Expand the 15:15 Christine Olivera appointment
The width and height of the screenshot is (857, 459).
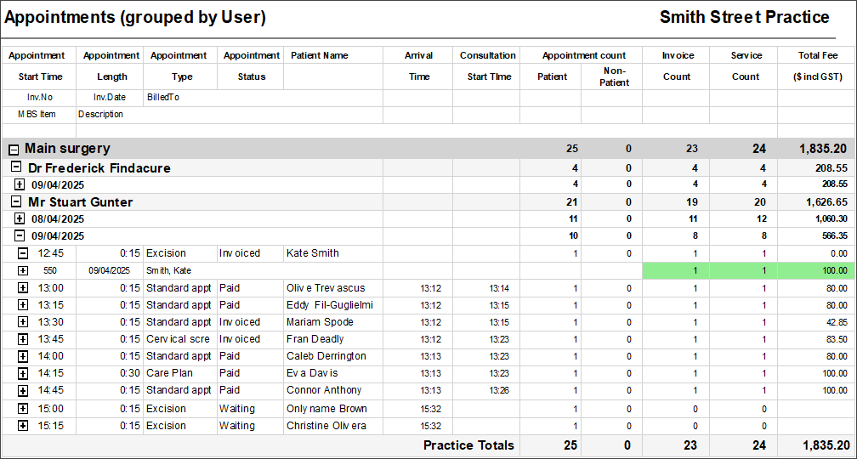23,425
